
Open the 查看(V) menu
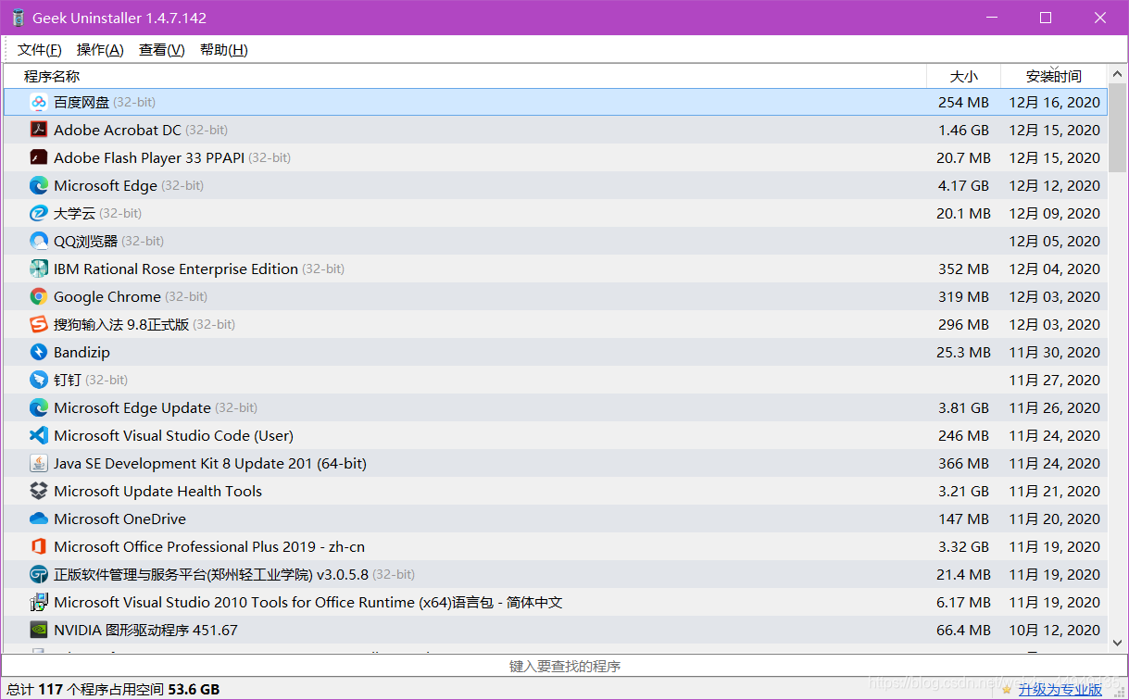click(x=162, y=50)
